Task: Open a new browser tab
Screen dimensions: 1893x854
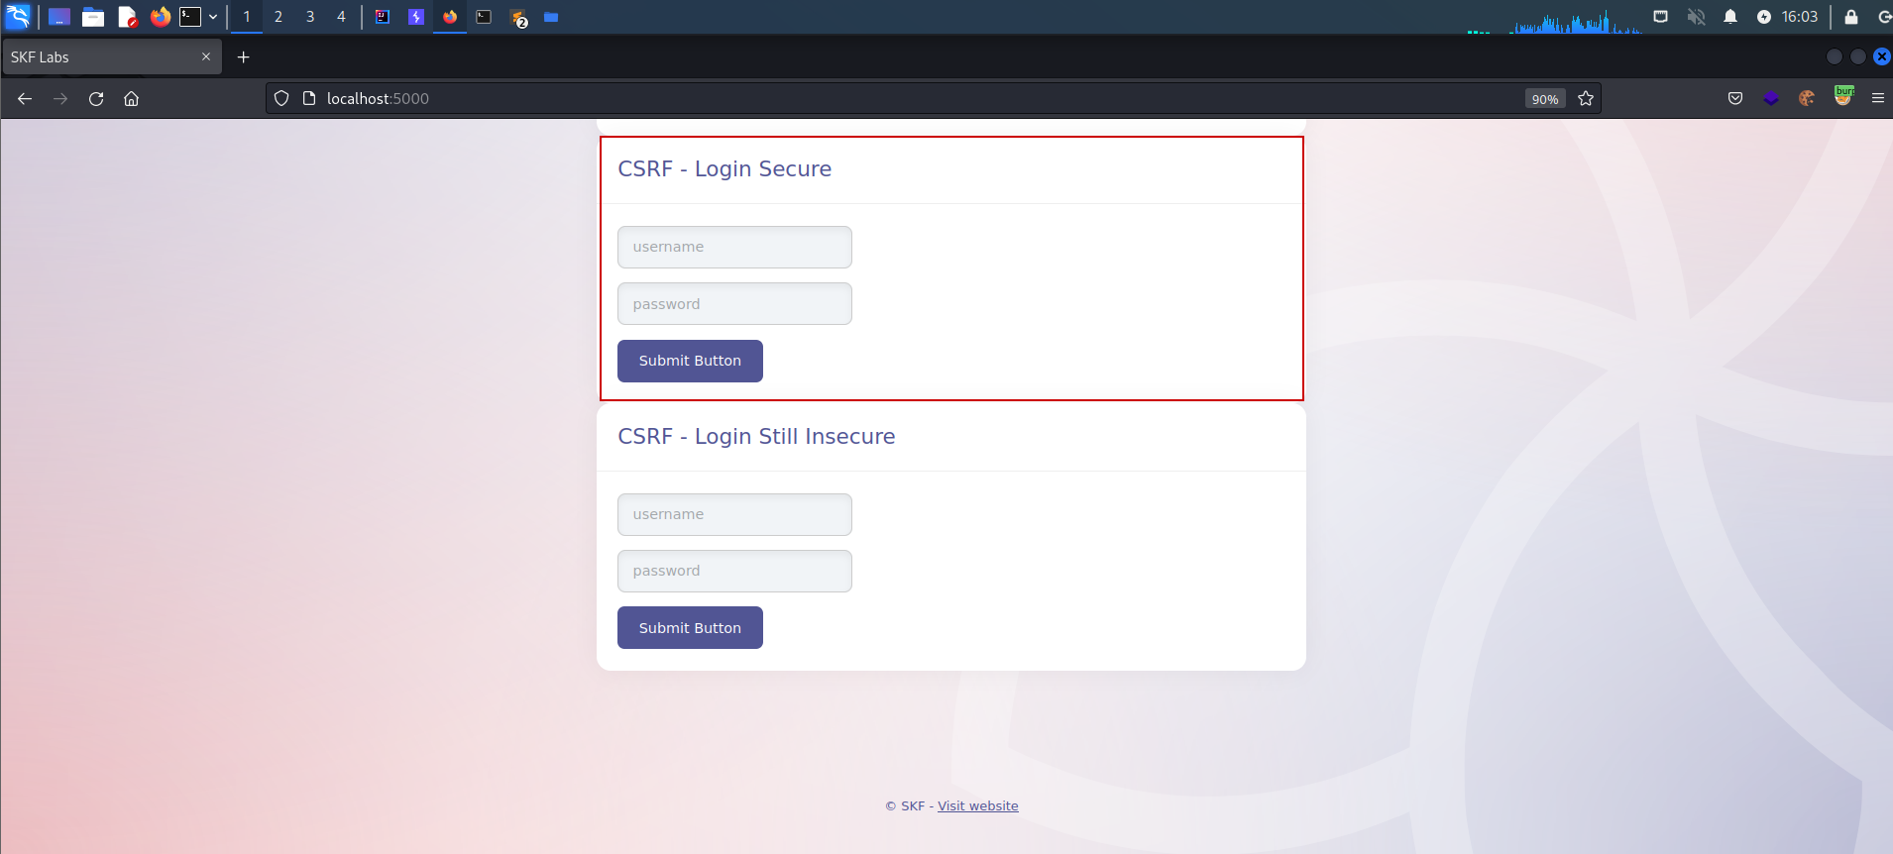Action: 244,57
